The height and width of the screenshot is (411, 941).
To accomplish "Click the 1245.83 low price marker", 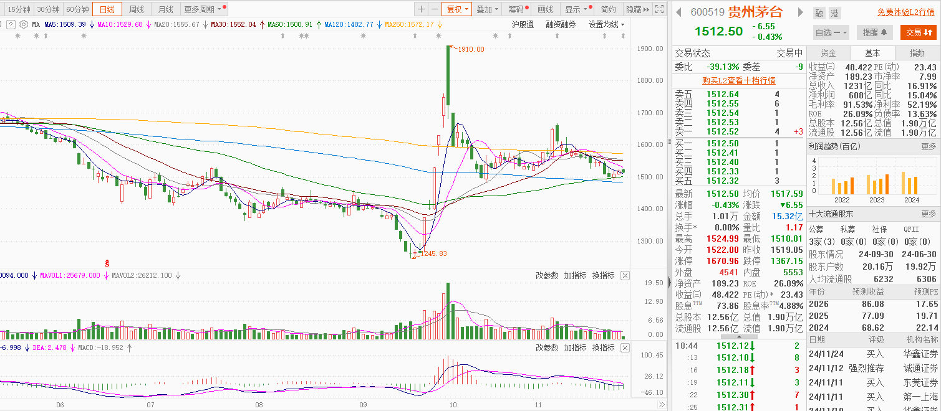I will (x=433, y=253).
